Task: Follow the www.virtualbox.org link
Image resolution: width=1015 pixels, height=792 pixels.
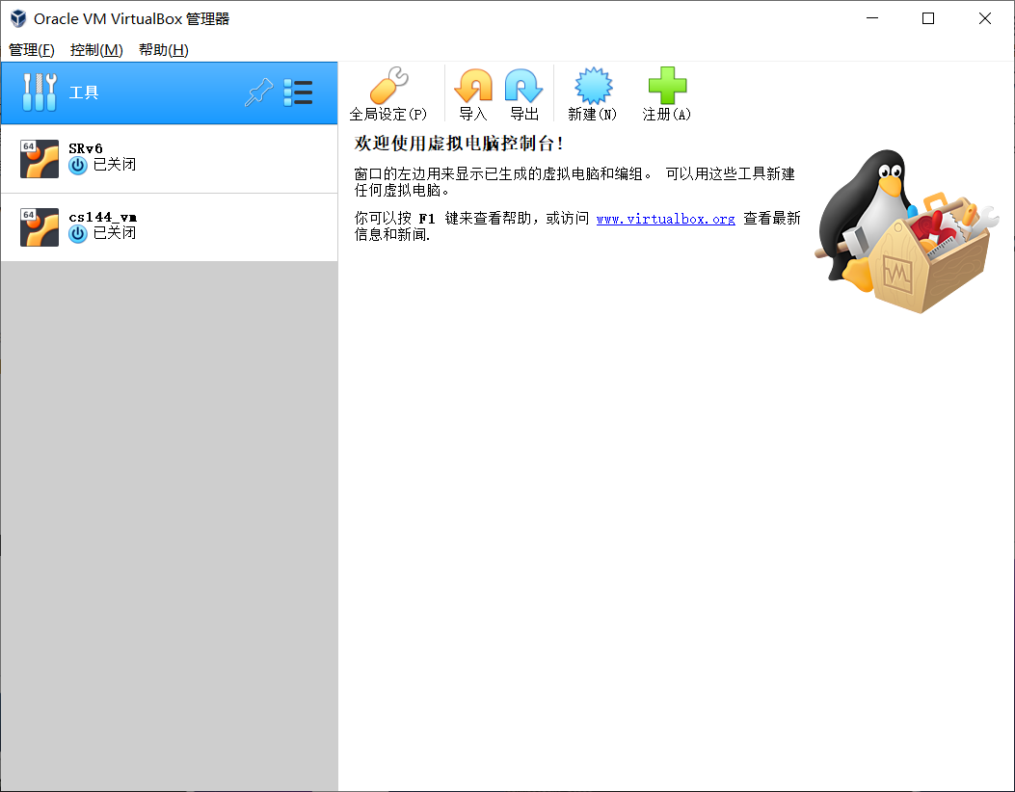Action: click(665, 219)
